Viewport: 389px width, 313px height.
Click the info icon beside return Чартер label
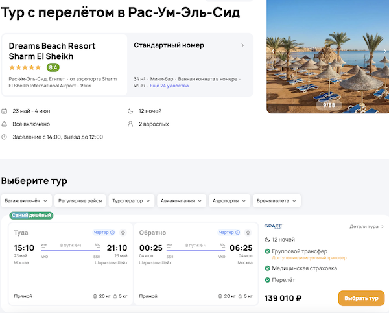(237, 232)
